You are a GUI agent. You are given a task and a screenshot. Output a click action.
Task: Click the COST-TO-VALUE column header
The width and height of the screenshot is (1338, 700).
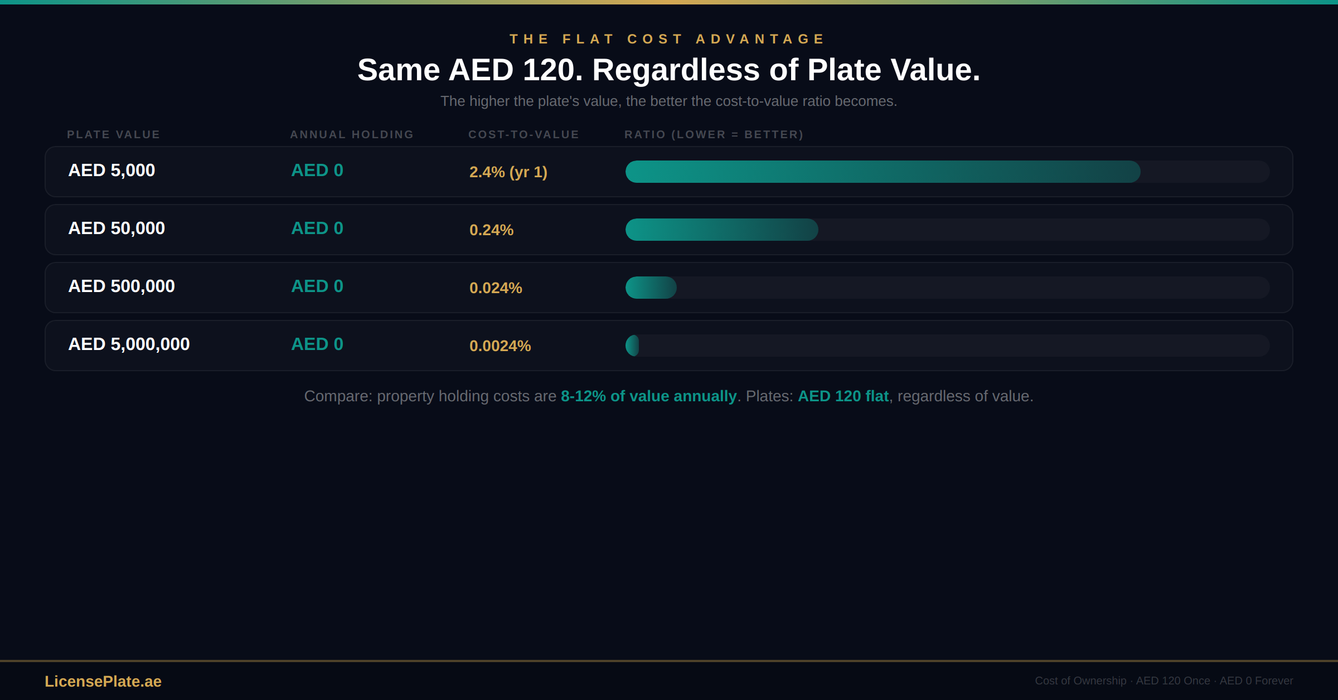coord(523,134)
